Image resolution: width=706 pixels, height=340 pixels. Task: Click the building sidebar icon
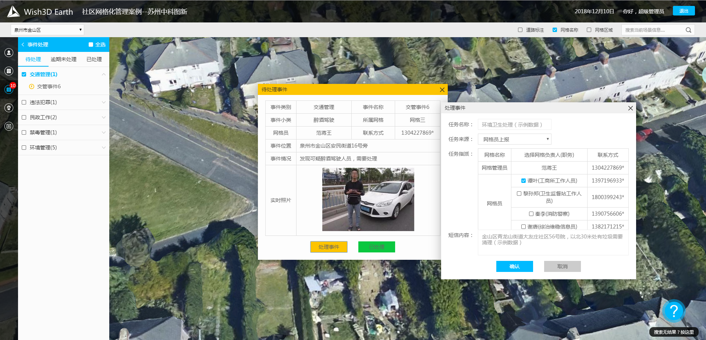click(9, 71)
